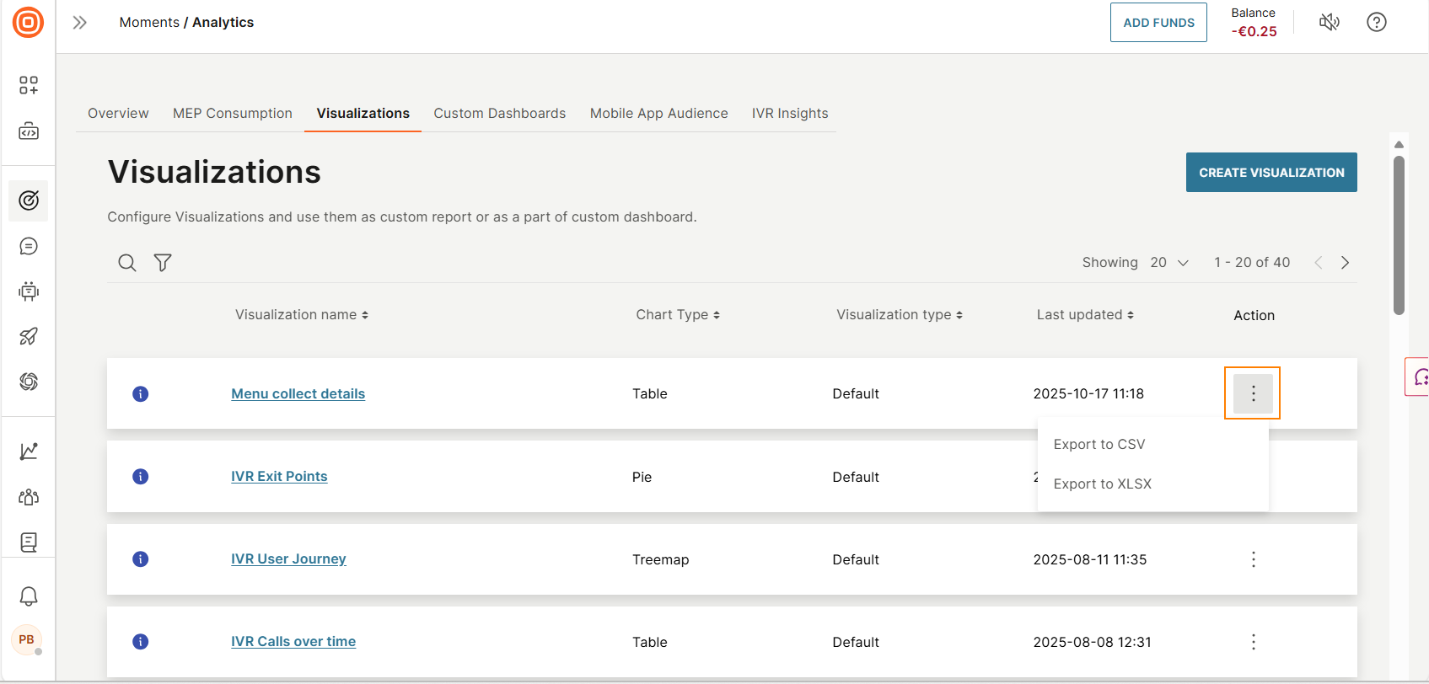Image resolution: width=1429 pixels, height=684 pixels.
Task: Select the Moments target icon in the sidebar
Action: (29, 200)
